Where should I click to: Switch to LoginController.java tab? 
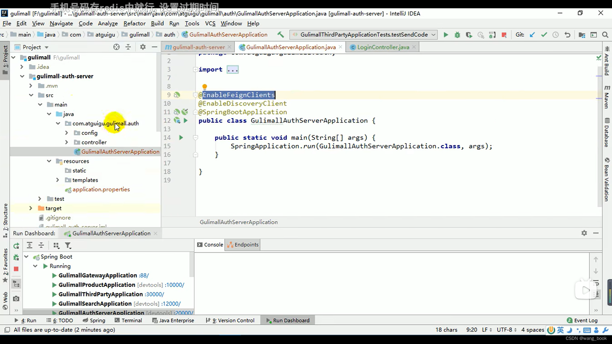383,47
